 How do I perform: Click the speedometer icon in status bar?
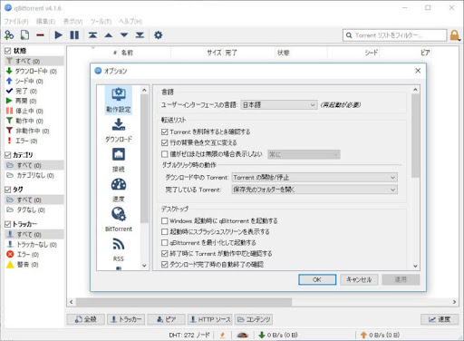click(243, 335)
